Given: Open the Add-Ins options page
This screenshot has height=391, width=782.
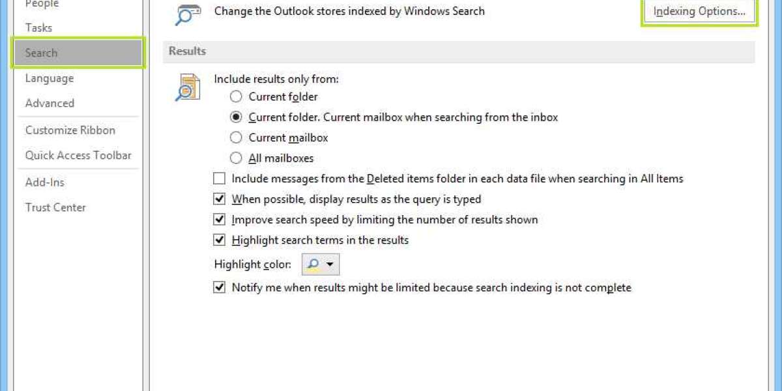Looking at the screenshot, I should click(x=45, y=182).
